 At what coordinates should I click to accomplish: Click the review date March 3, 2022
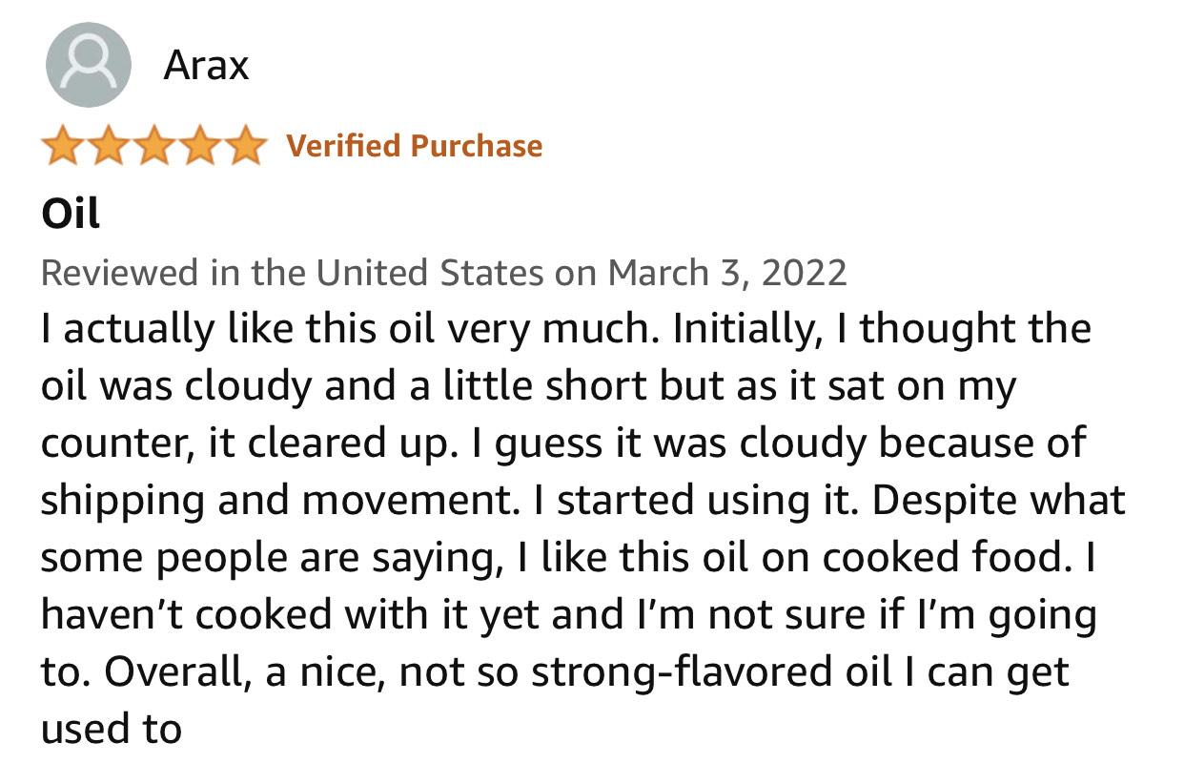(x=727, y=273)
